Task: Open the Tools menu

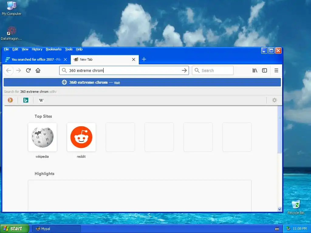Action: click(69, 49)
